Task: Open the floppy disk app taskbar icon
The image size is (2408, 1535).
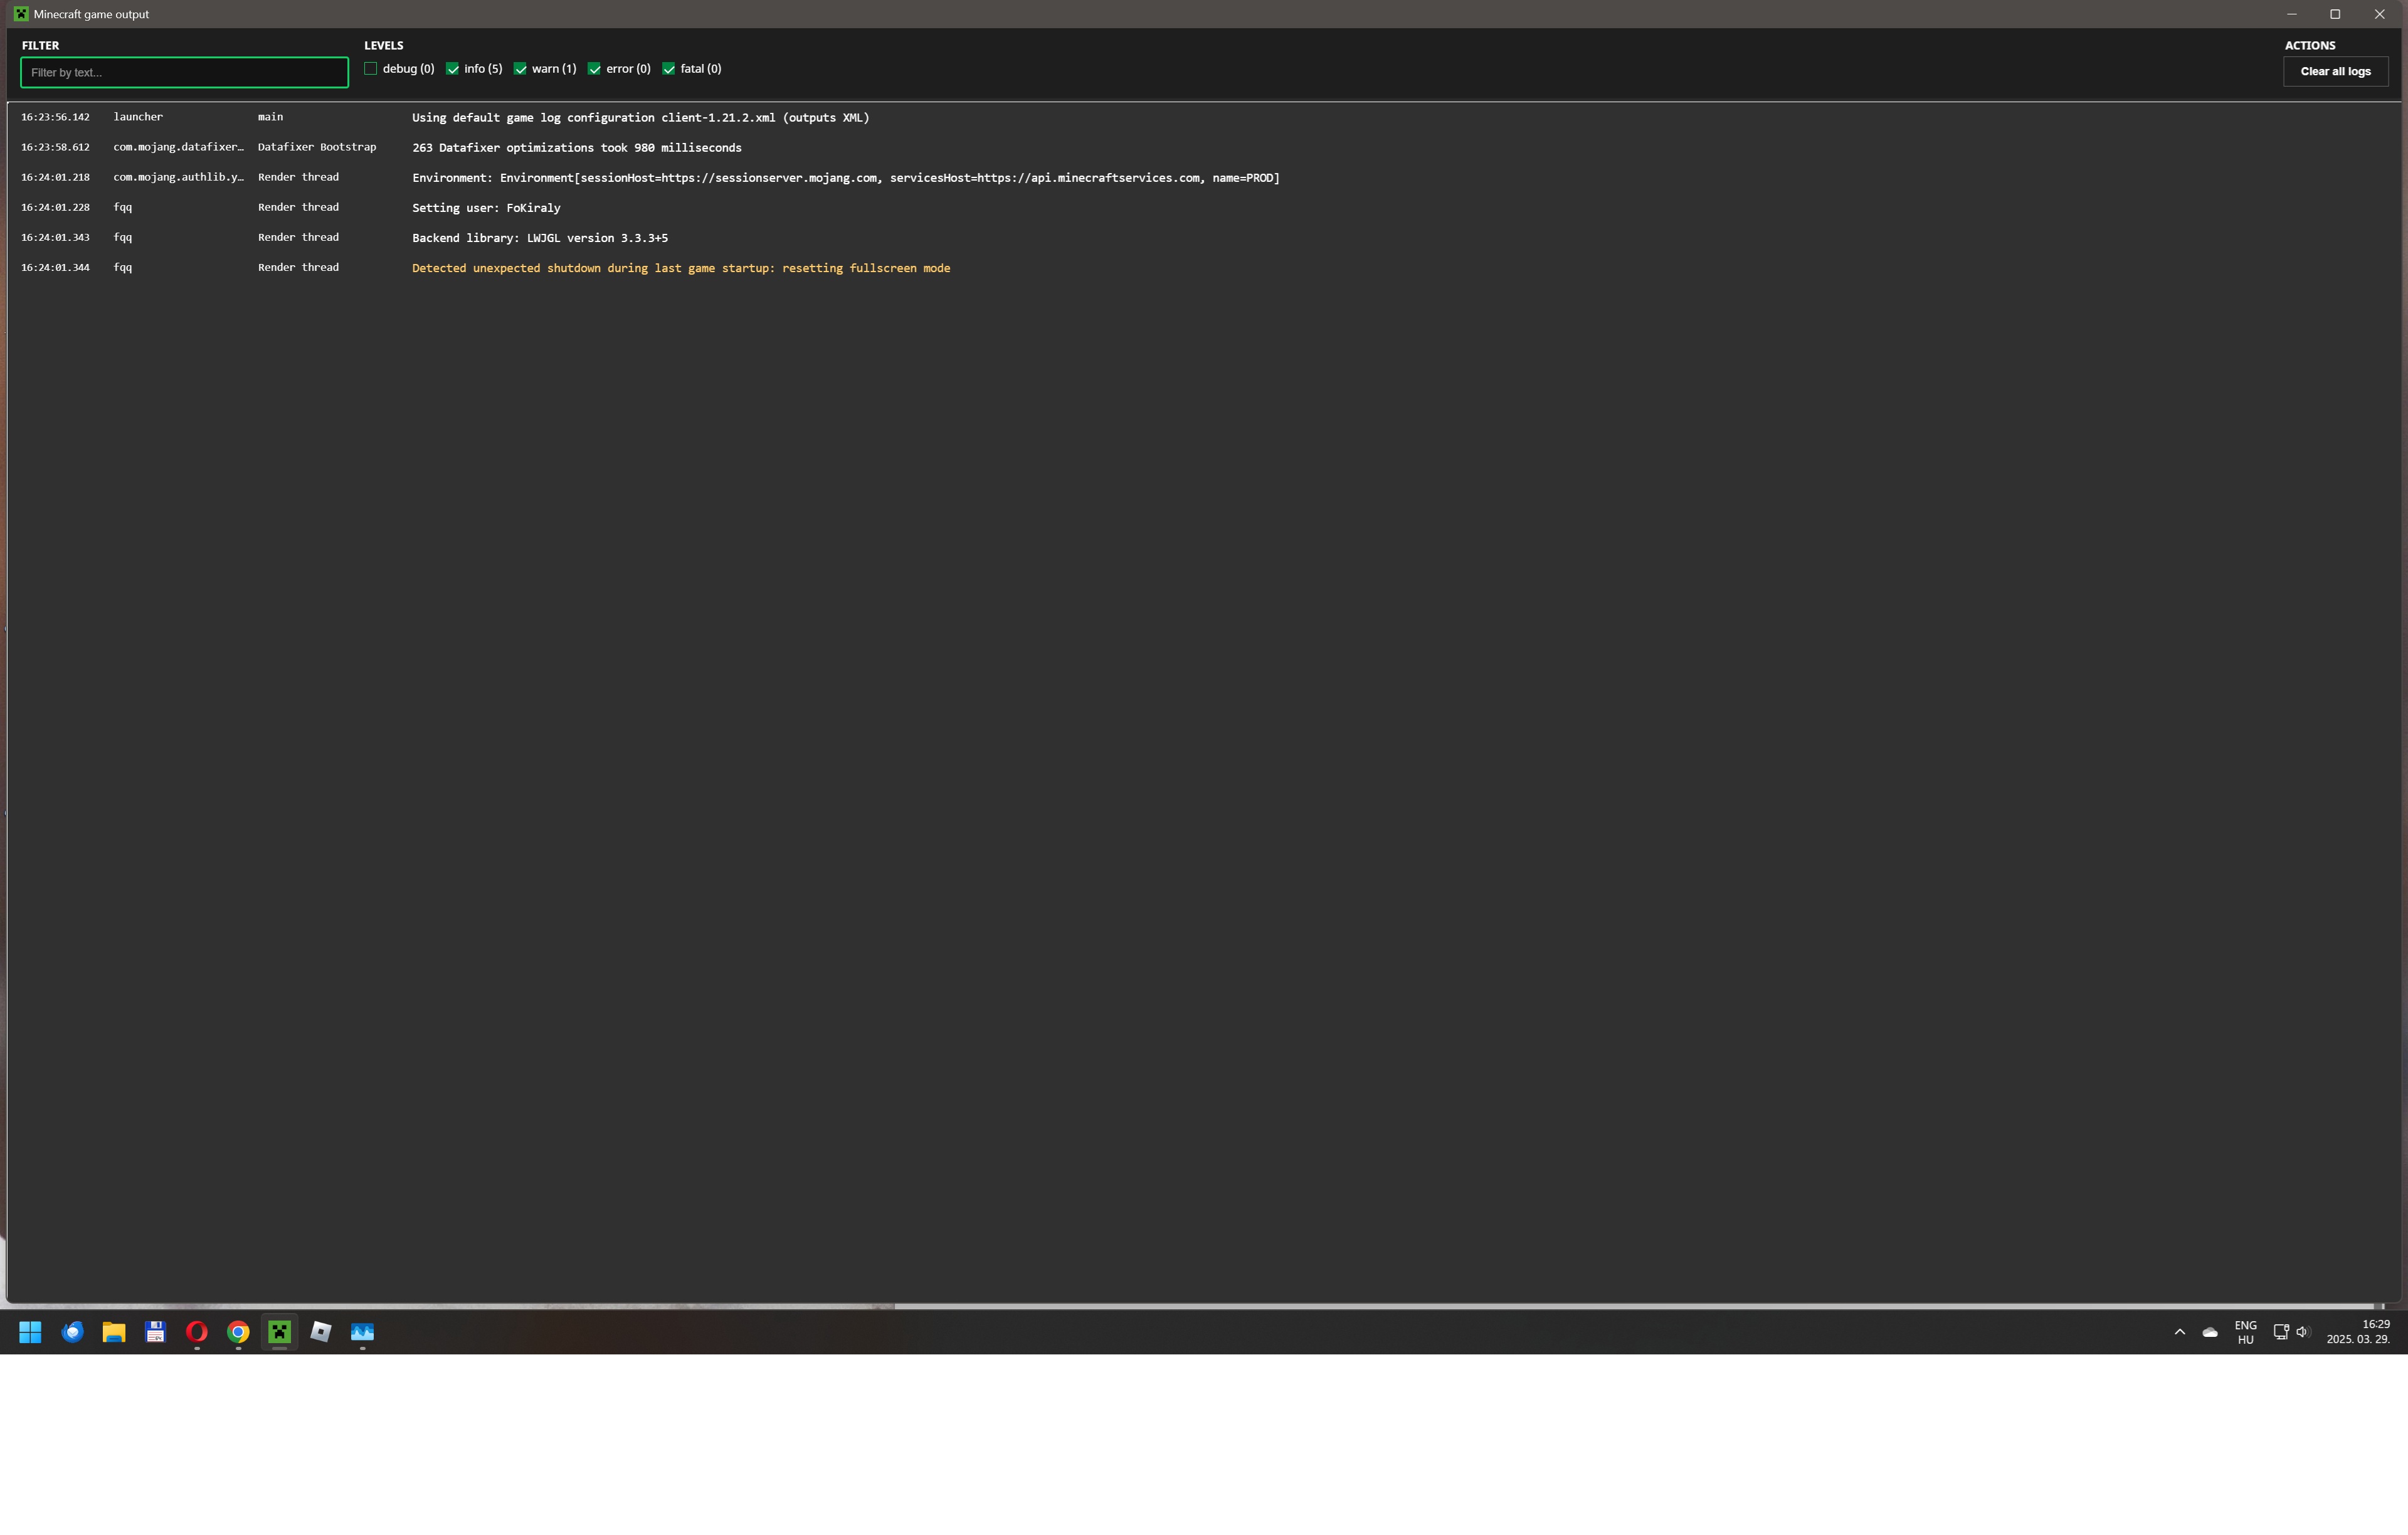Action: (x=155, y=1332)
